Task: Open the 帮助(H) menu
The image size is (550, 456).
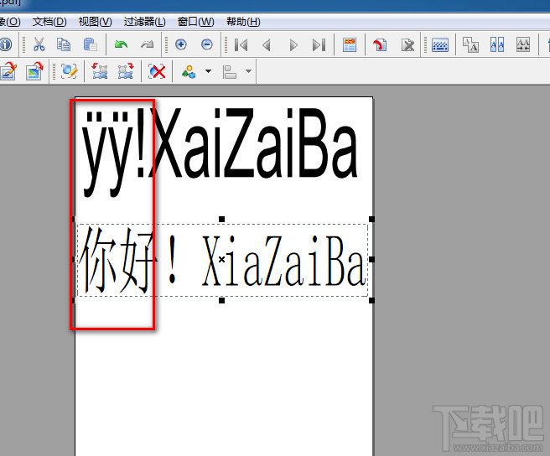Action: pos(243,22)
